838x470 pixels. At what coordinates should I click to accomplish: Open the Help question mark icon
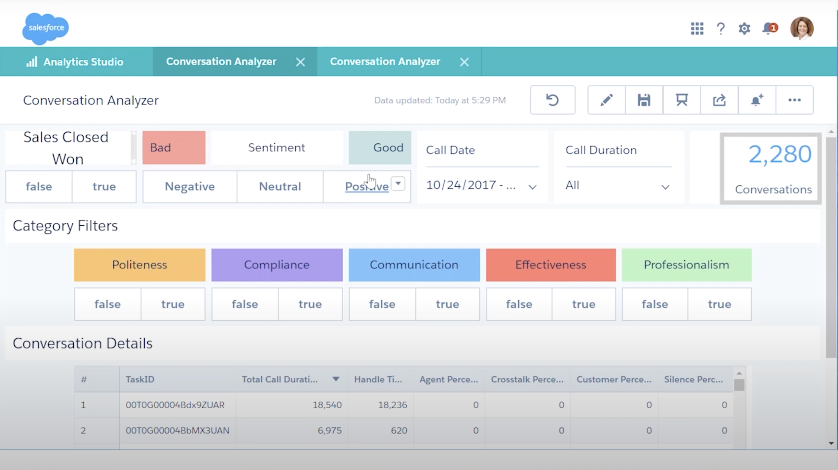[720, 28]
